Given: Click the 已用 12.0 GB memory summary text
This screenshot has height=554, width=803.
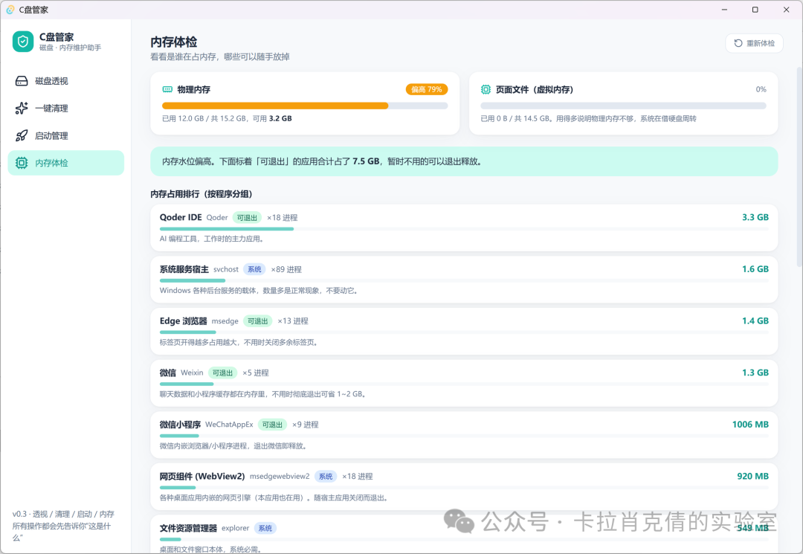Looking at the screenshot, I should tap(227, 118).
